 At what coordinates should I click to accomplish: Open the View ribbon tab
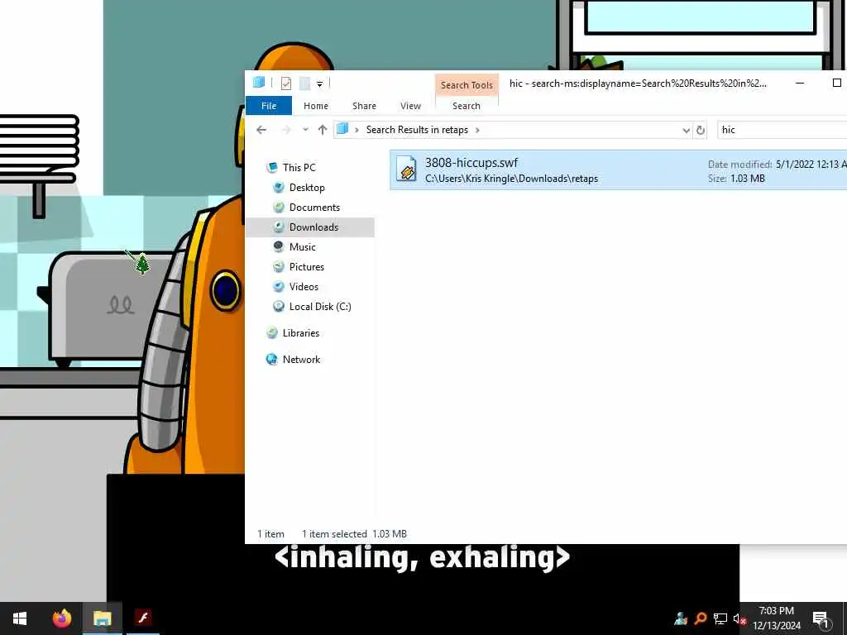(x=410, y=106)
